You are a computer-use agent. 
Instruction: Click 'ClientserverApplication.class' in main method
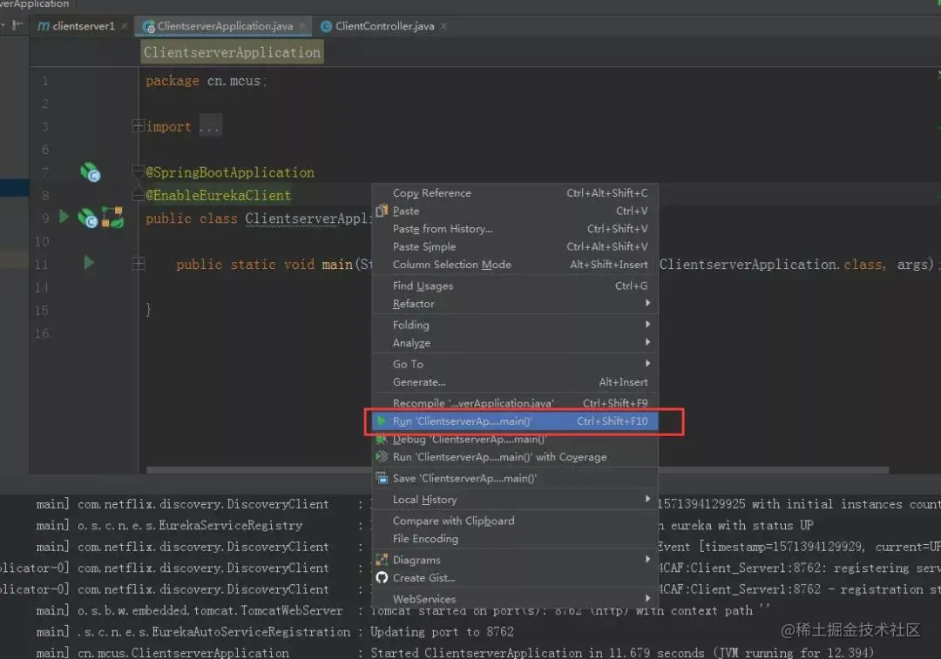pos(772,265)
